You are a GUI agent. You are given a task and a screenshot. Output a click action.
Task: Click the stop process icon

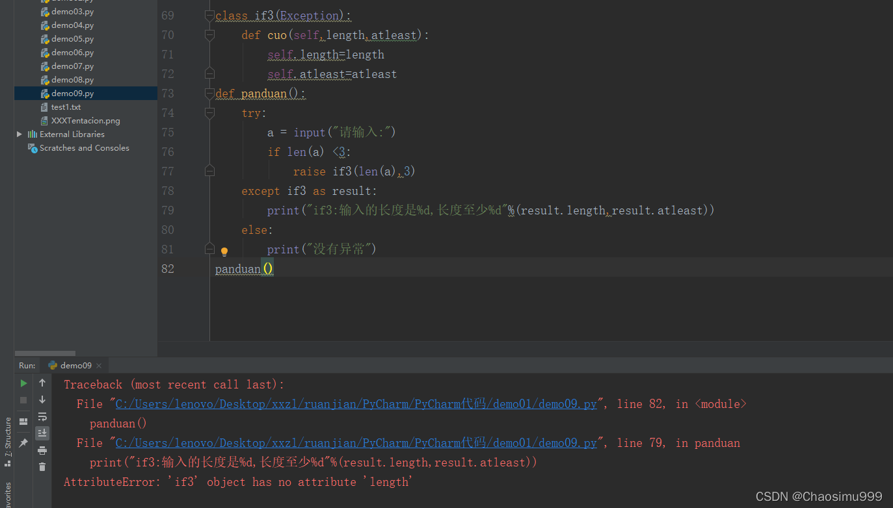23,400
